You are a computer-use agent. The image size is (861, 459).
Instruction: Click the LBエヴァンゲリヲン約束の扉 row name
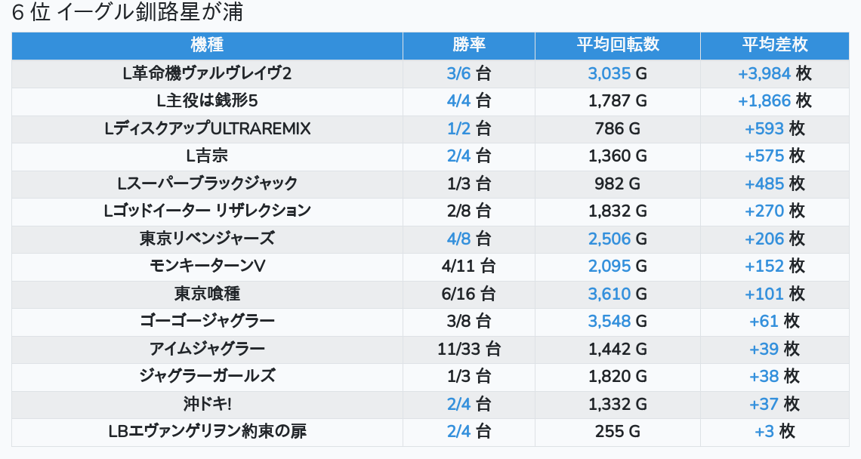(207, 432)
